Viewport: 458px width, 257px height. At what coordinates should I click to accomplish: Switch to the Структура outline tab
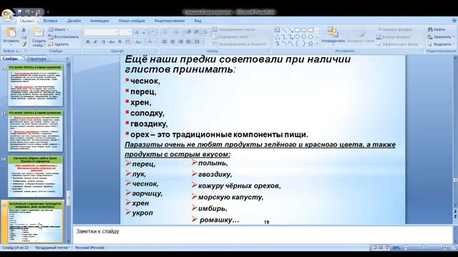click(36, 59)
